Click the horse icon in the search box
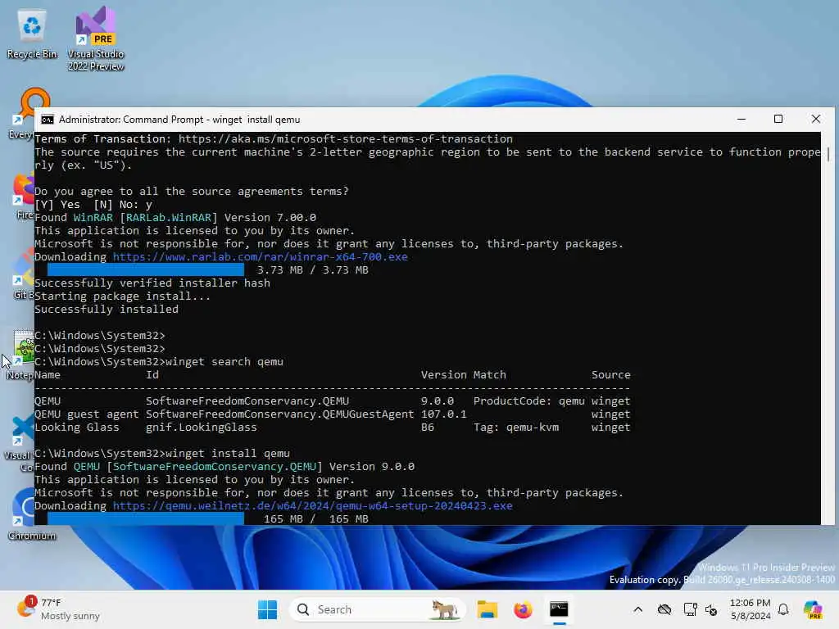 pos(444,609)
